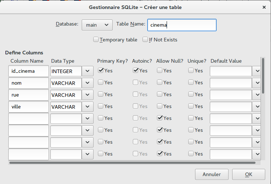Click the vertical scrollbar of column list
Viewport: 271px width, 184px height.
[x=263, y=76]
